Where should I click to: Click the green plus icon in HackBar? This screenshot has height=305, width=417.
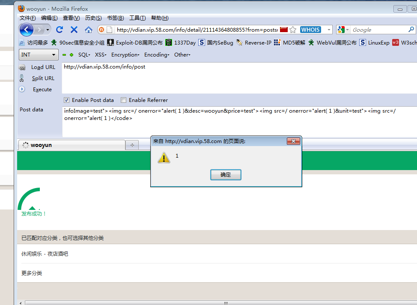(x=71, y=55)
